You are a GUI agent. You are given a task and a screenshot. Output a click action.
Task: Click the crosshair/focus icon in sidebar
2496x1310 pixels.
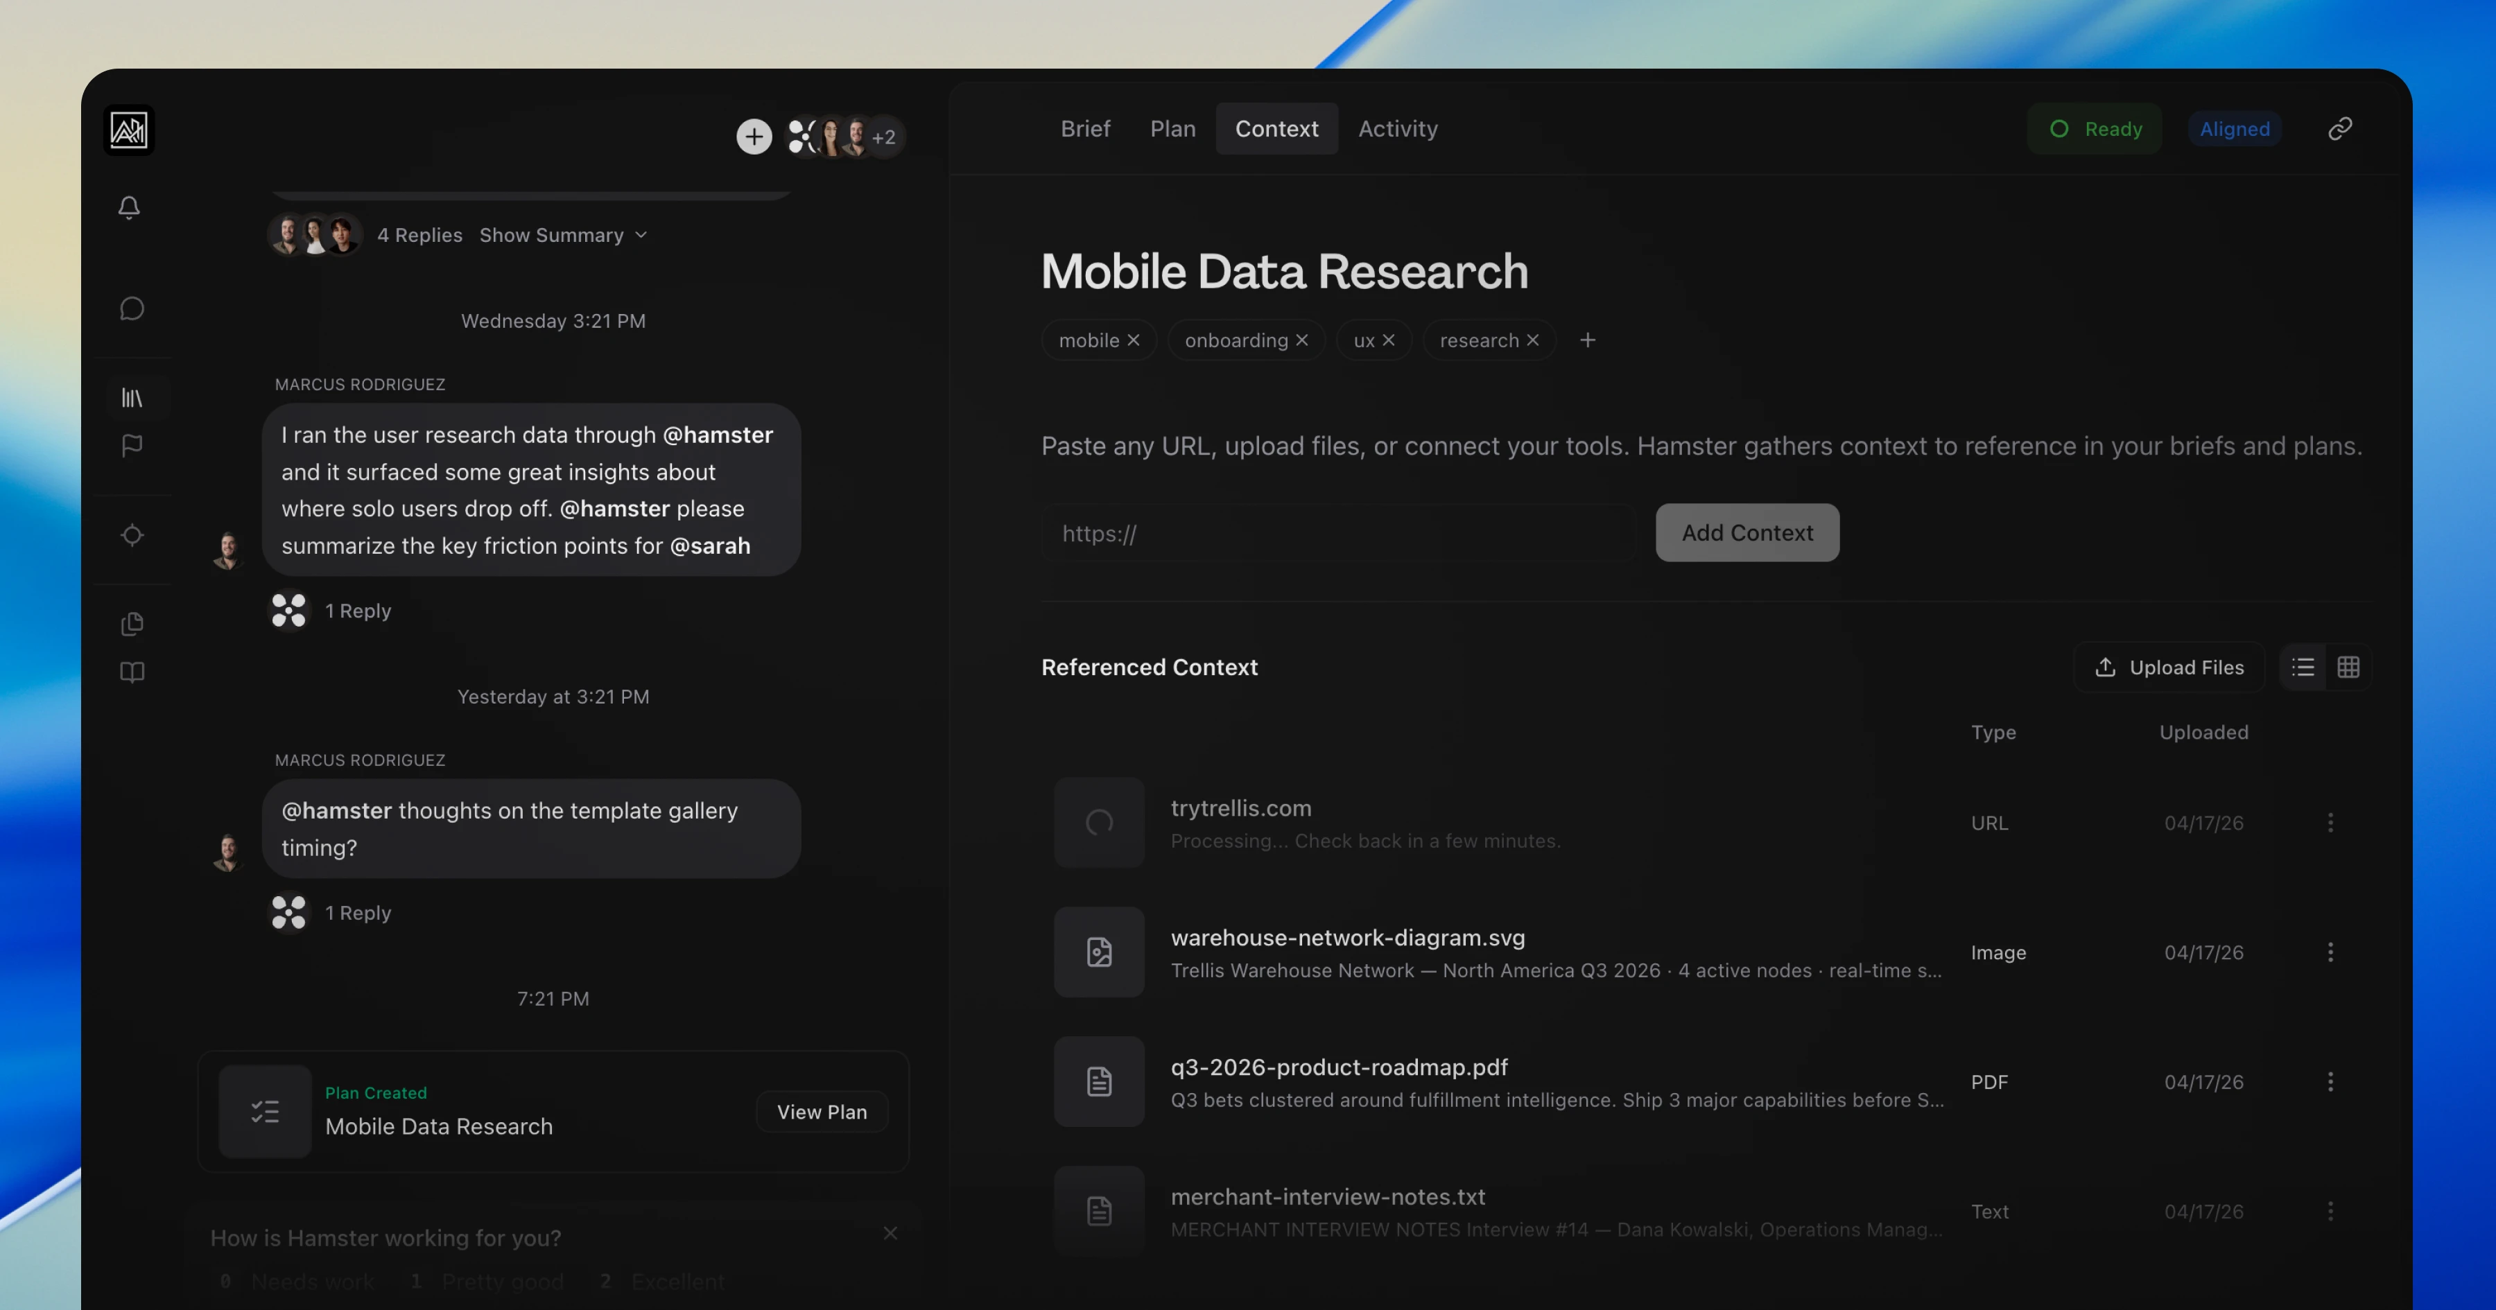click(x=132, y=535)
